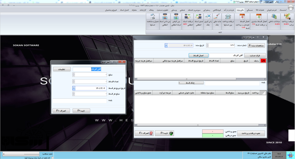
Task: Click green جمع دریافتی total box
Action: click(213, 135)
